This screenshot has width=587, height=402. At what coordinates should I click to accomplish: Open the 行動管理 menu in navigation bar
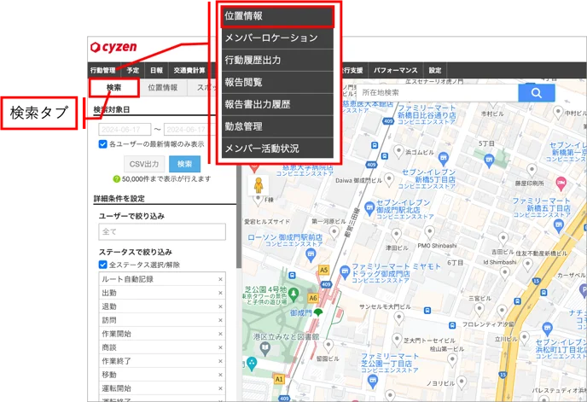pyautogui.click(x=103, y=71)
